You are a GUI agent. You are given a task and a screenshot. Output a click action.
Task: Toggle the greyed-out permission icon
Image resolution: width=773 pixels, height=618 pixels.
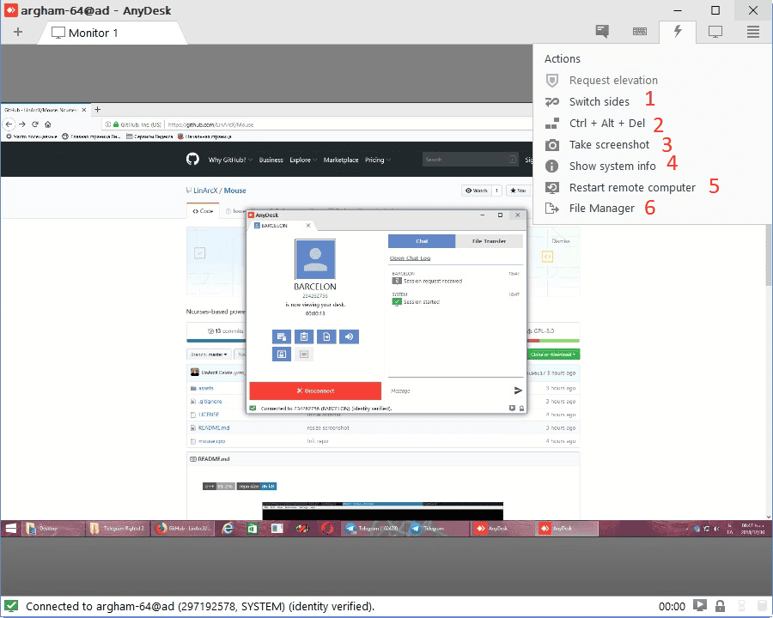click(304, 354)
